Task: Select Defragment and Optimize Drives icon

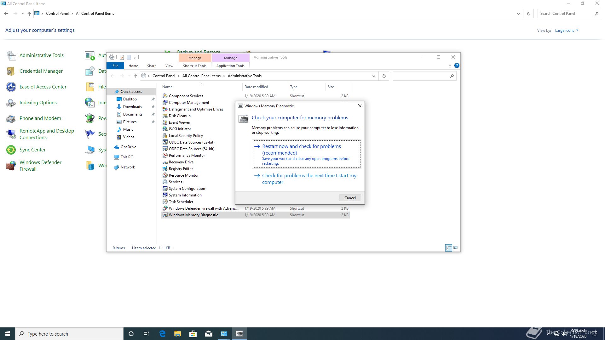Action: [165, 109]
